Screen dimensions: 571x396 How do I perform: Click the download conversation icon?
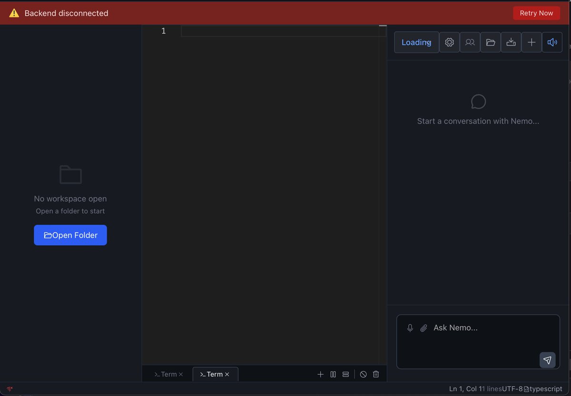click(511, 42)
